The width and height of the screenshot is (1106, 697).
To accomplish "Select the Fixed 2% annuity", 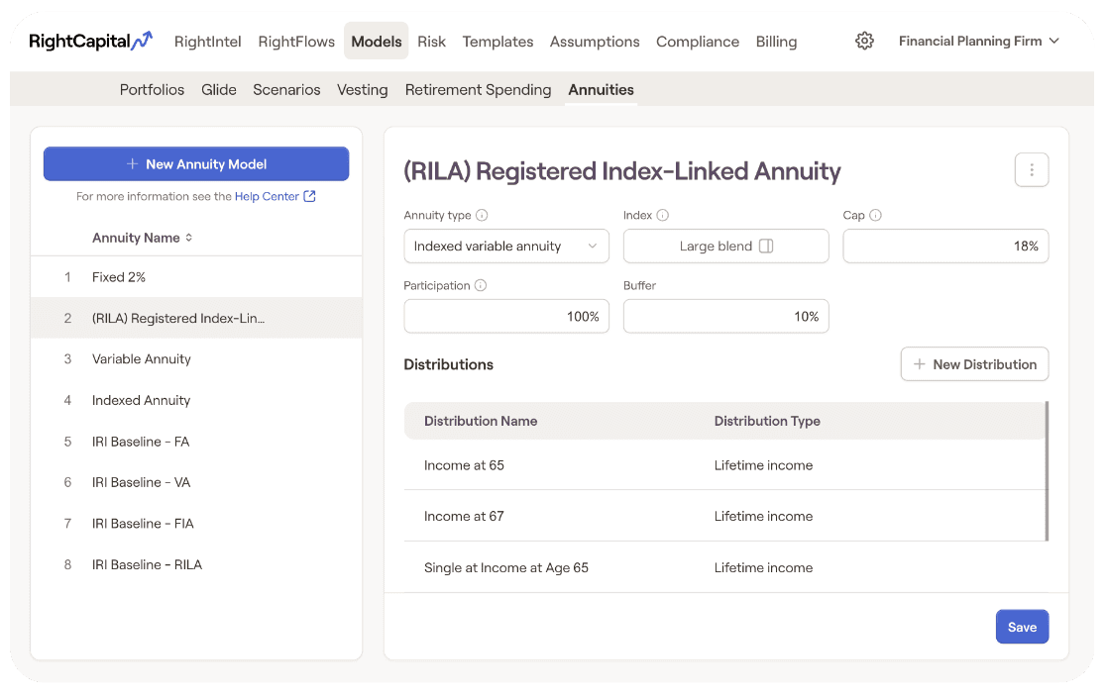I will 196,277.
